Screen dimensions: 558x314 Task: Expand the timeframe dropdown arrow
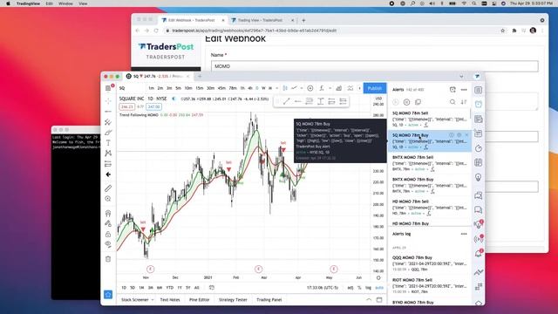coord(276,88)
